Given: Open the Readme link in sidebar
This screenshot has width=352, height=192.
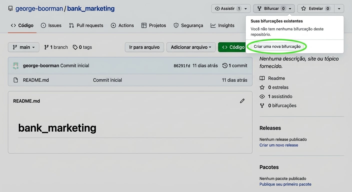Looking at the screenshot, I should pos(276,78).
